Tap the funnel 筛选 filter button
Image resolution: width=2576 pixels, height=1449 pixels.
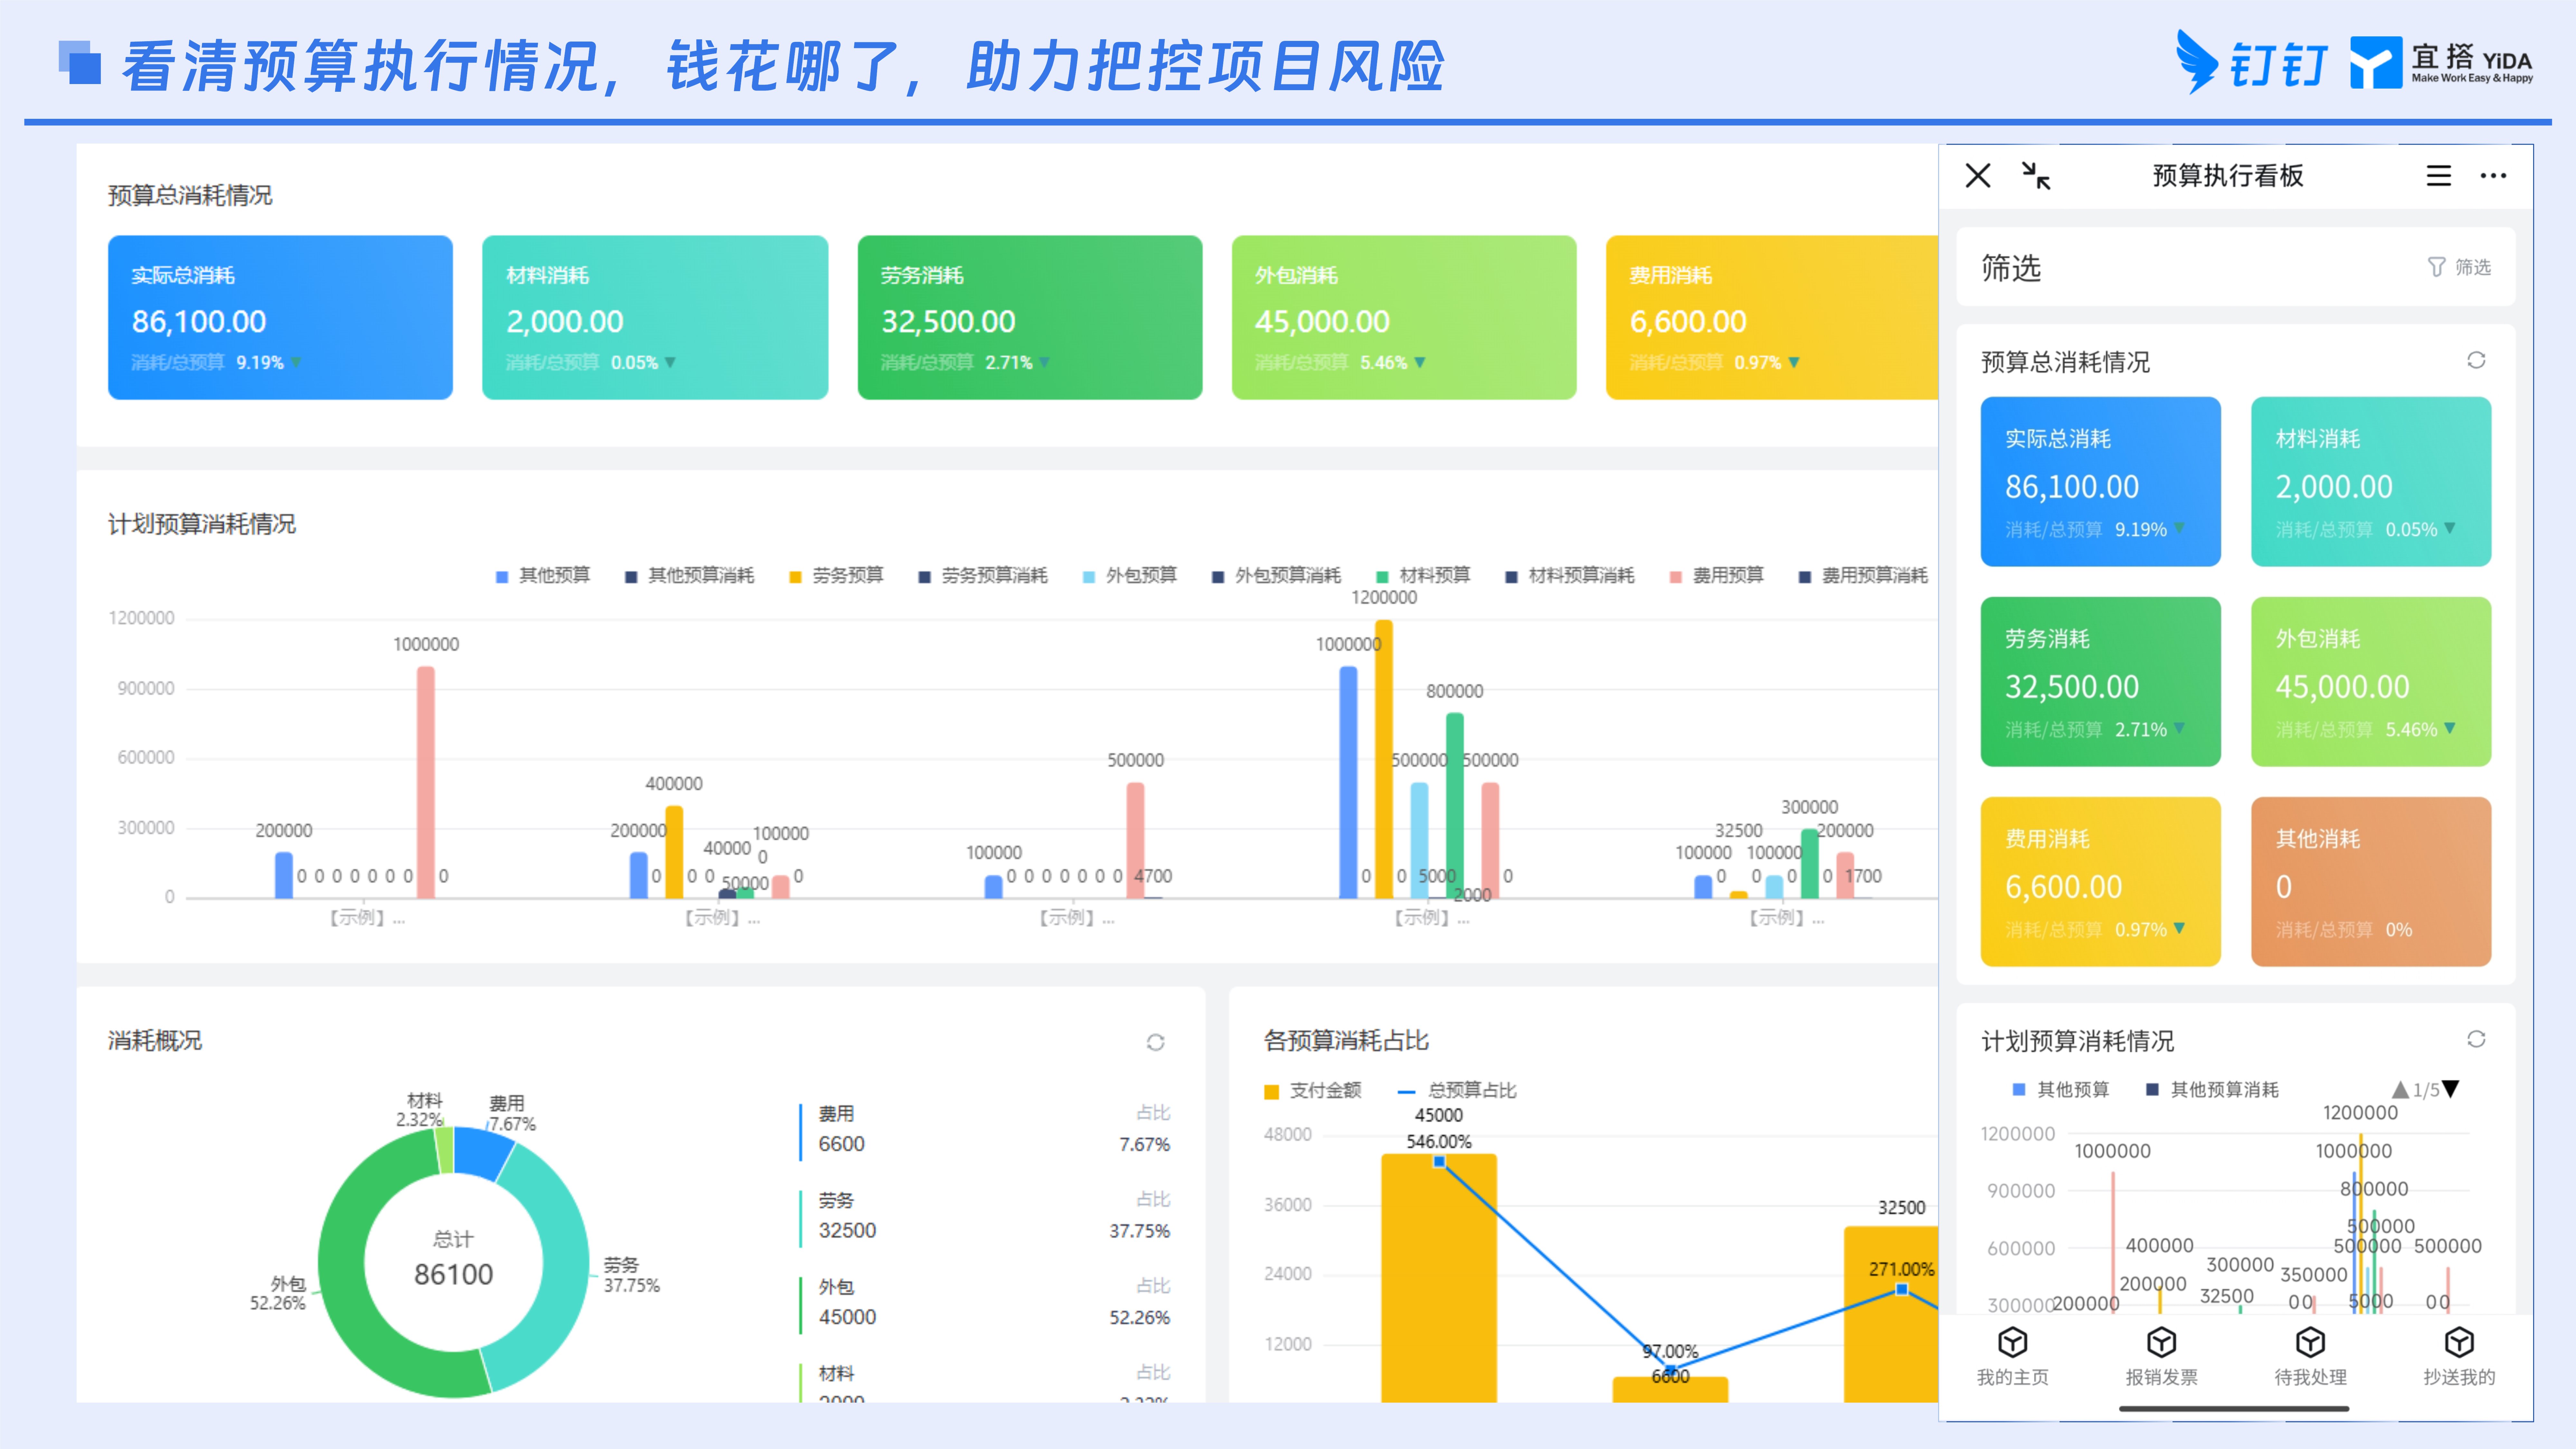(x=2459, y=267)
